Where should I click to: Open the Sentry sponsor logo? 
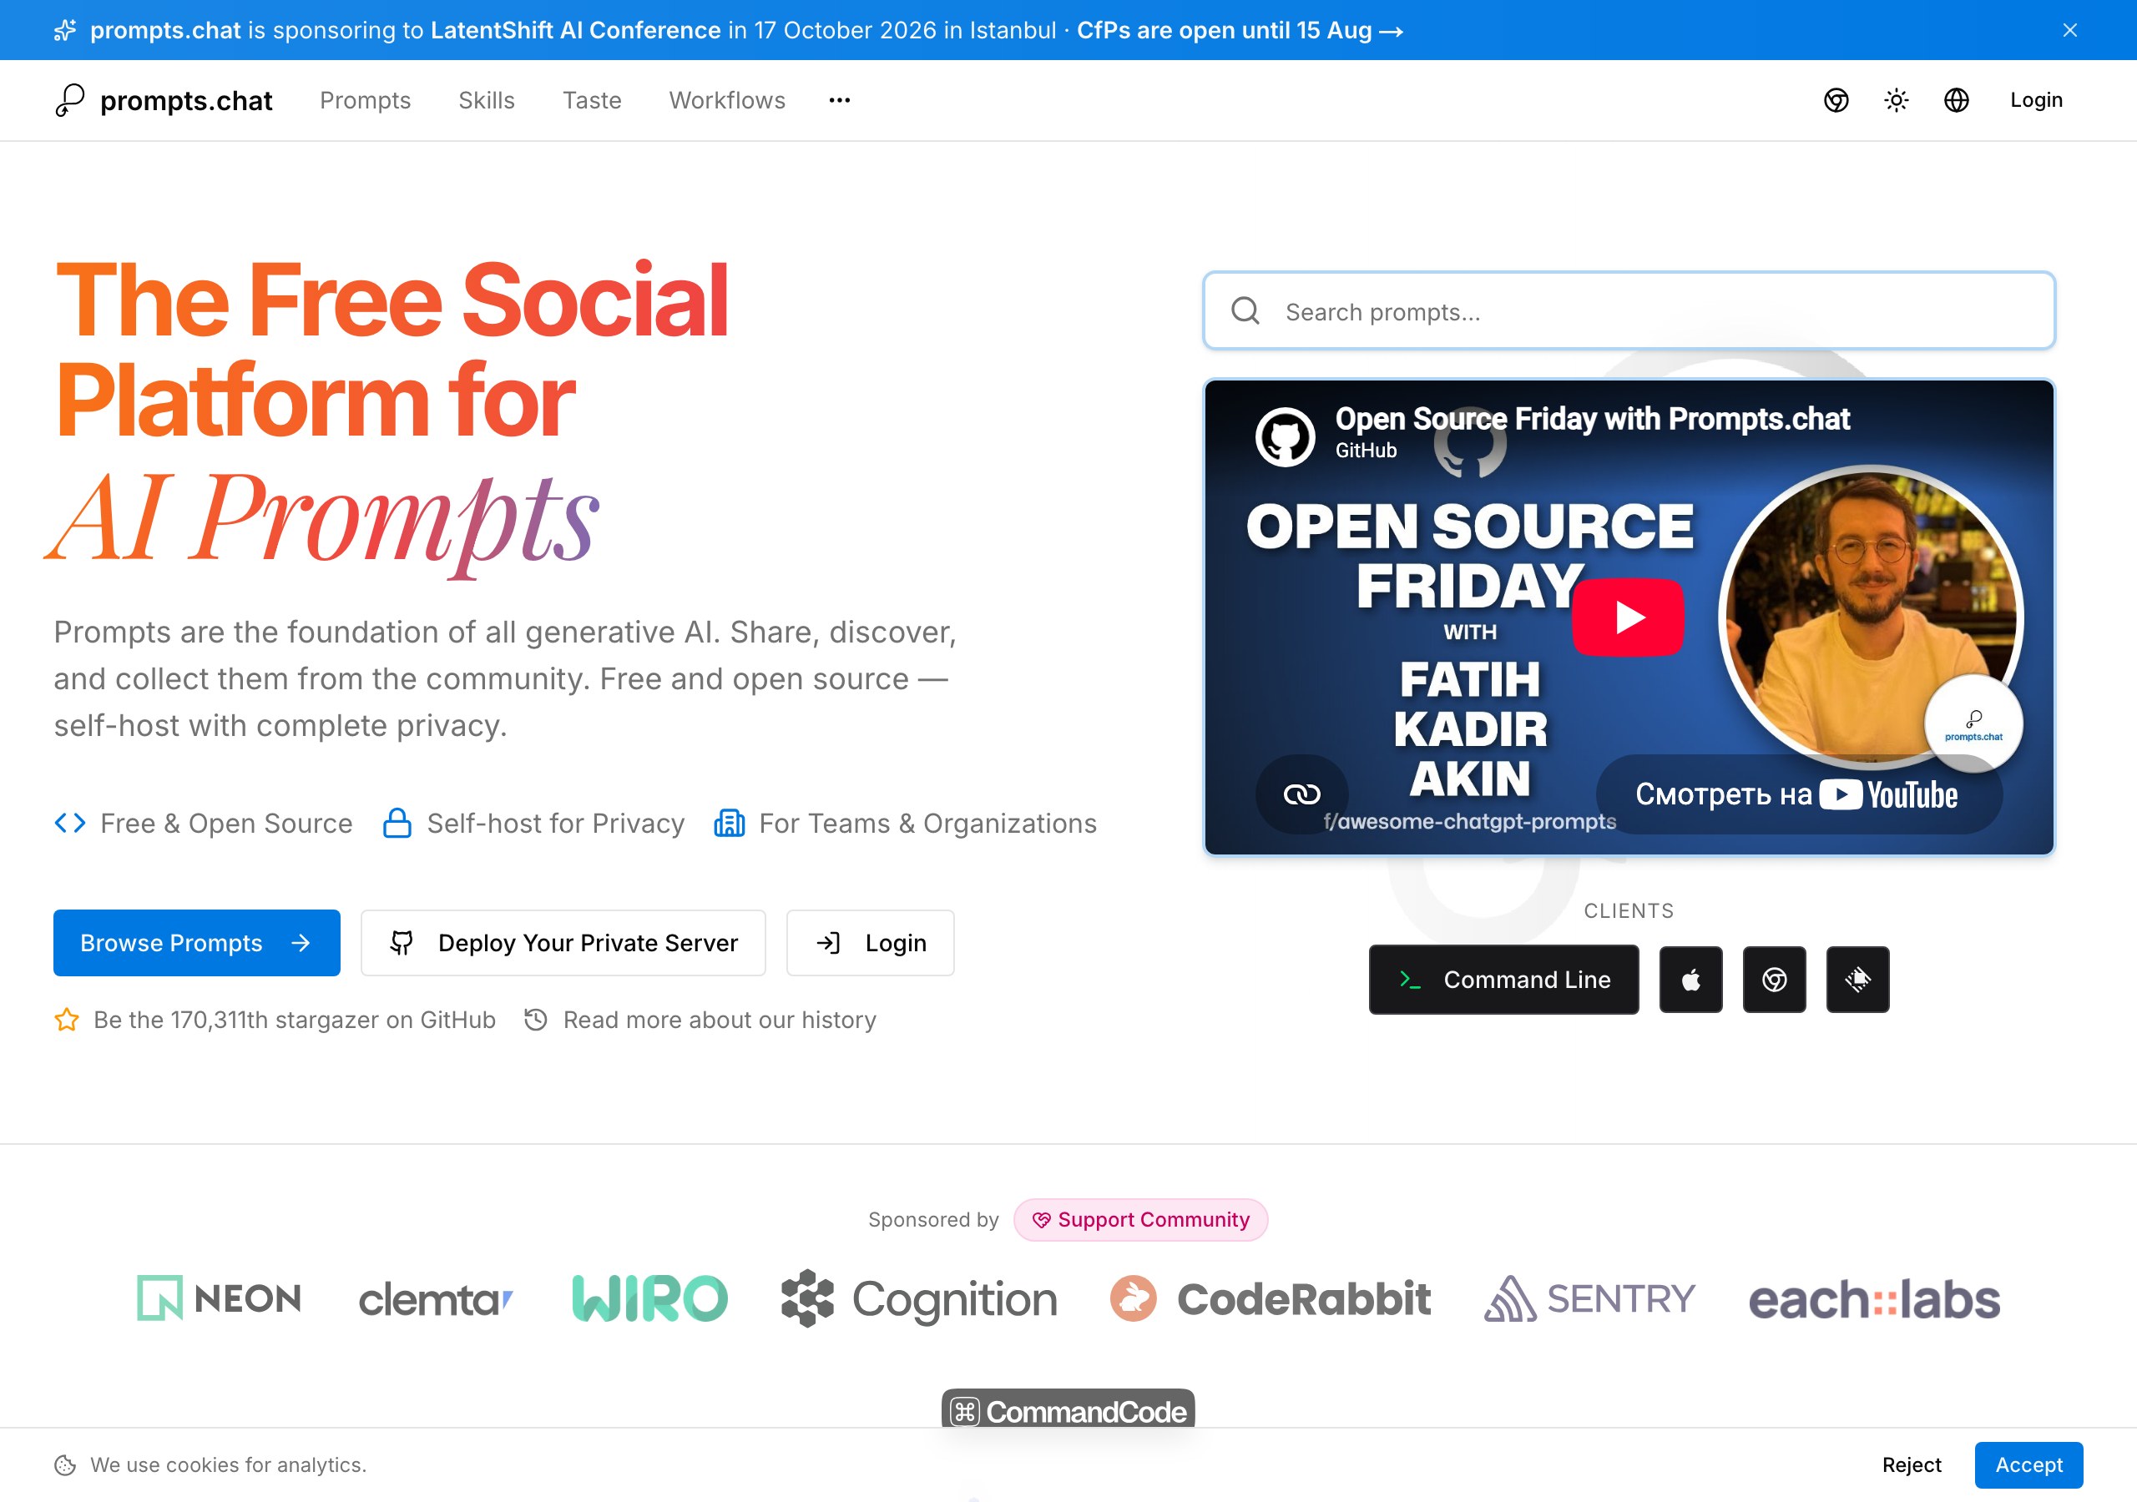coord(1589,1298)
